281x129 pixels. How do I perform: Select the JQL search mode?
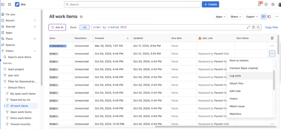coord(85,27)
